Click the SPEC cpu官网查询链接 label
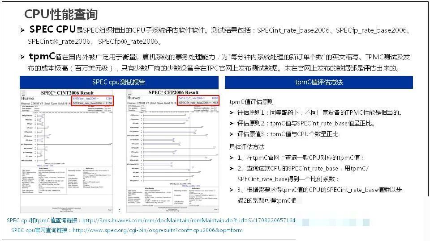This screenshot has height=241, width=430. pyautogui.click(x=39, y=230)
